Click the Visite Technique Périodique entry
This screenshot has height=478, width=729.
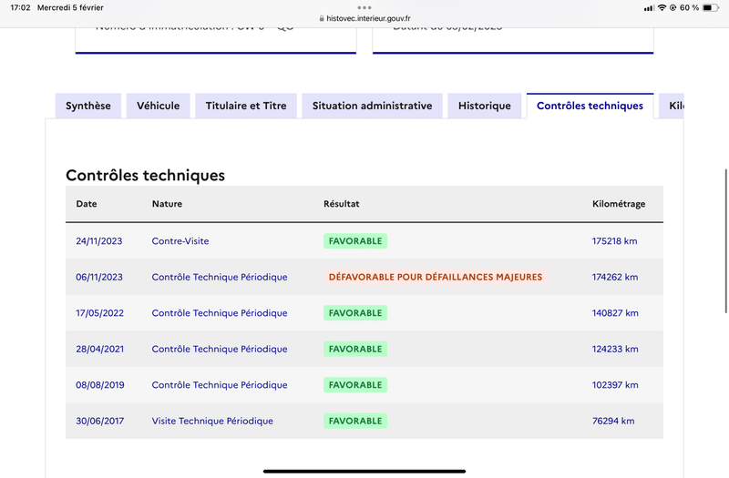click(x=212, y=421)
